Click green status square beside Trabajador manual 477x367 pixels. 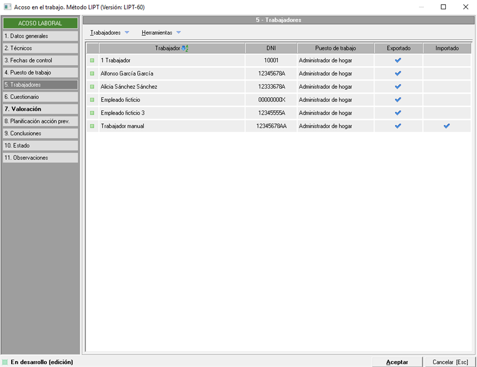(92, 126)
